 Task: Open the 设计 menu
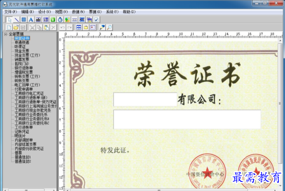[x=45, y=12]
